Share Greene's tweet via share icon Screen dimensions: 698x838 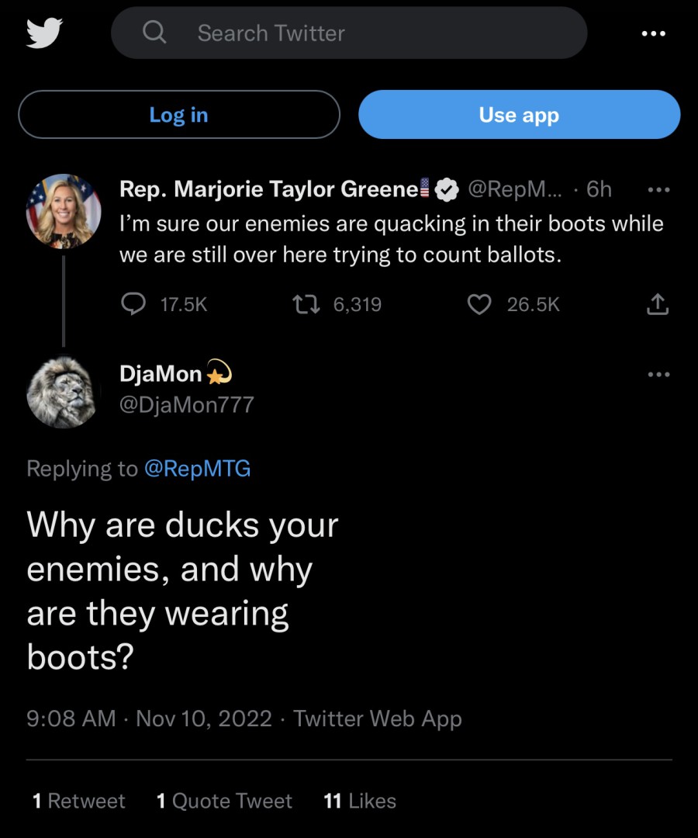click(657, 305)
